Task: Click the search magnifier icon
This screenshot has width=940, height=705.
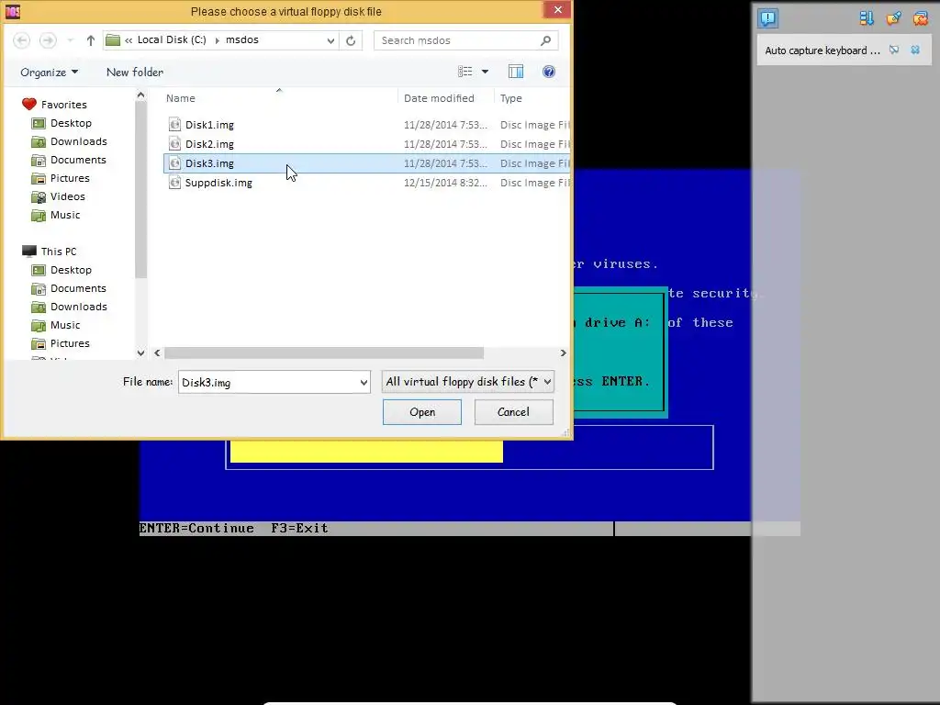Action: [x=545, y=40]
